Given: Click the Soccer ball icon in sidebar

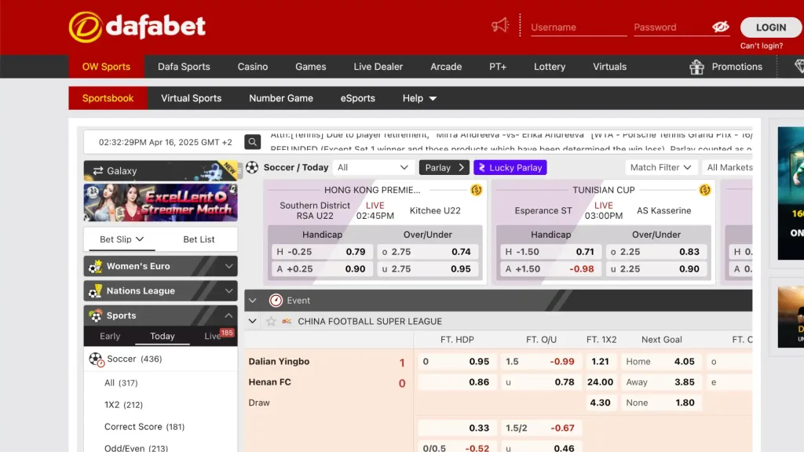Looking at the screenshot, I should [97, 359].
